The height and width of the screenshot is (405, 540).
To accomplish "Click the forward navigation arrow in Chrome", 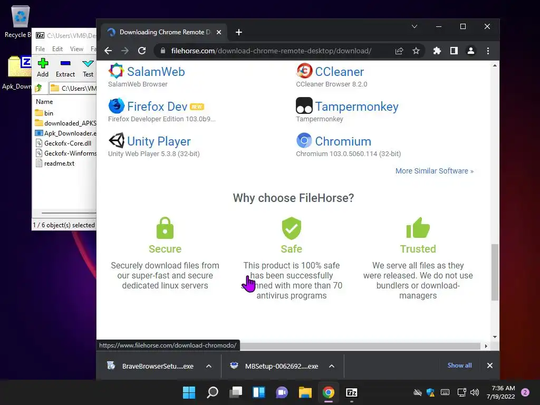I will (x=125, y=51).
